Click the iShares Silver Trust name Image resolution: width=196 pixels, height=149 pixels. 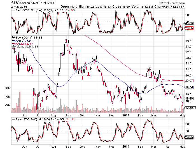tap(33, 3)
